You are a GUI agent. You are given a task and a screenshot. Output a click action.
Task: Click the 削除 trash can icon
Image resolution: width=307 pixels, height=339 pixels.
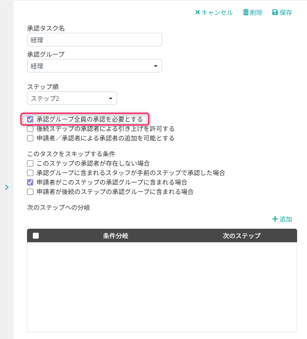(x=246, y=13)
